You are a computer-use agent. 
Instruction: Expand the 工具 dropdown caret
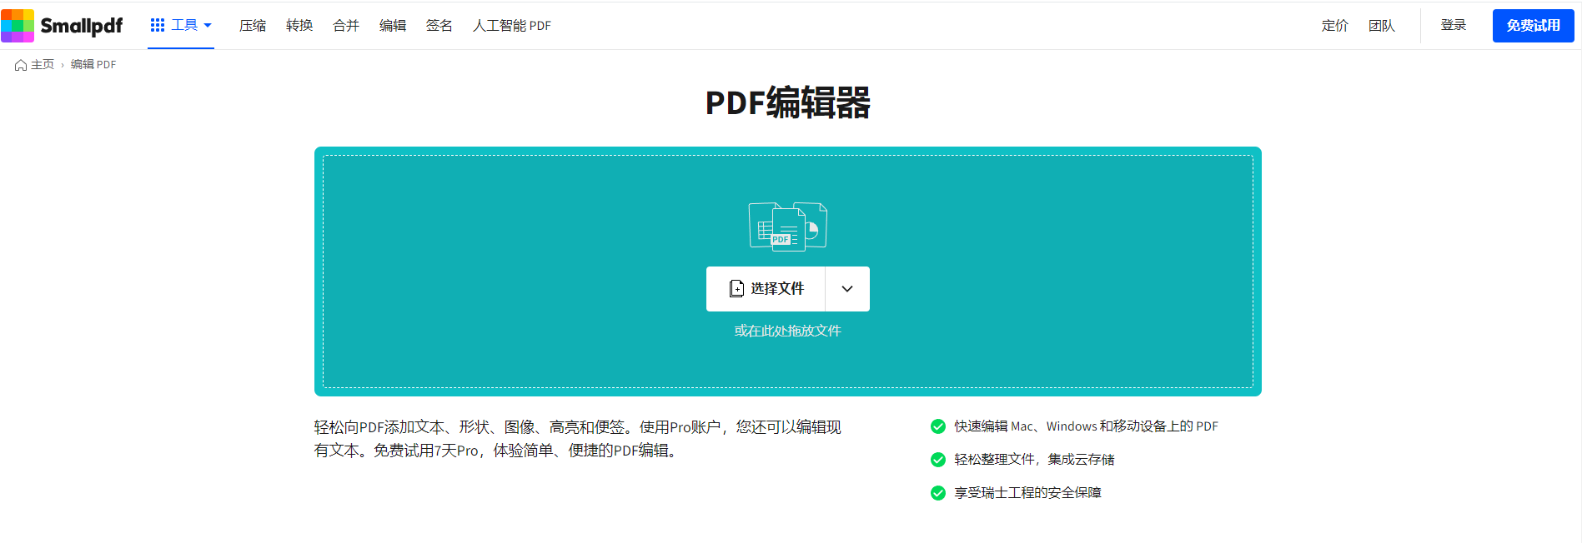[208, 25]
